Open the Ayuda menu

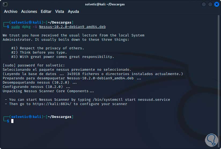pos(73,12)
